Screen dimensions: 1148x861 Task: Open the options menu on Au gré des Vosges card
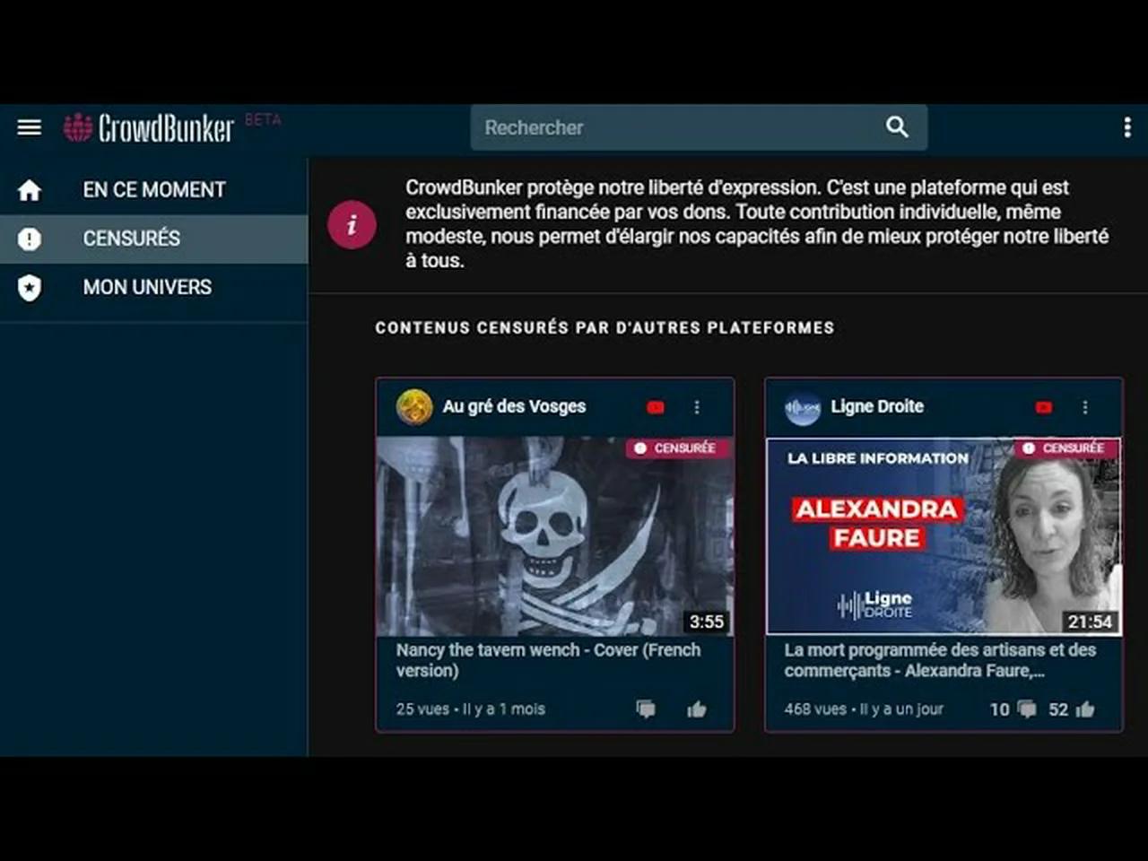click(698, 407)
